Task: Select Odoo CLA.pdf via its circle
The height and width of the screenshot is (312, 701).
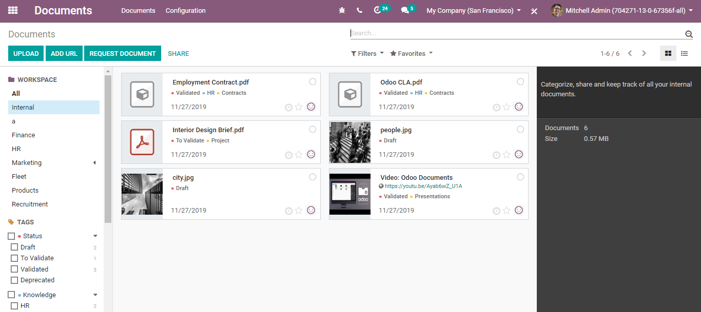Action: 520,82
